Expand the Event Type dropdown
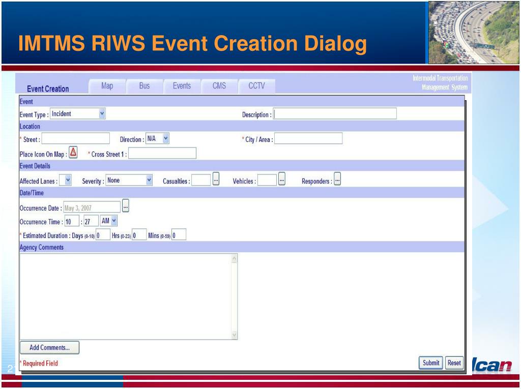The height and width of the screenshot is (389, 521). [x=102, y=113]
